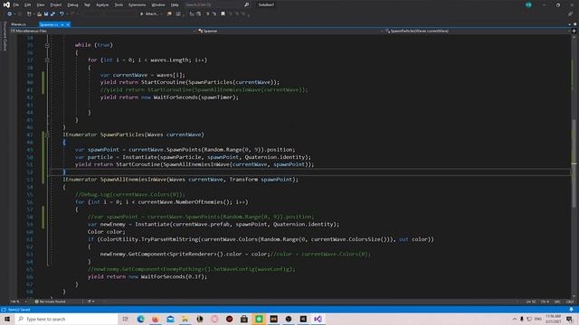This screenshot has width=579, height=325.
Task: Open the Project menu
Action: (56, 5)
